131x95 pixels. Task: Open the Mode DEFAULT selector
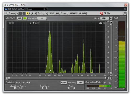tap(105, 18)
